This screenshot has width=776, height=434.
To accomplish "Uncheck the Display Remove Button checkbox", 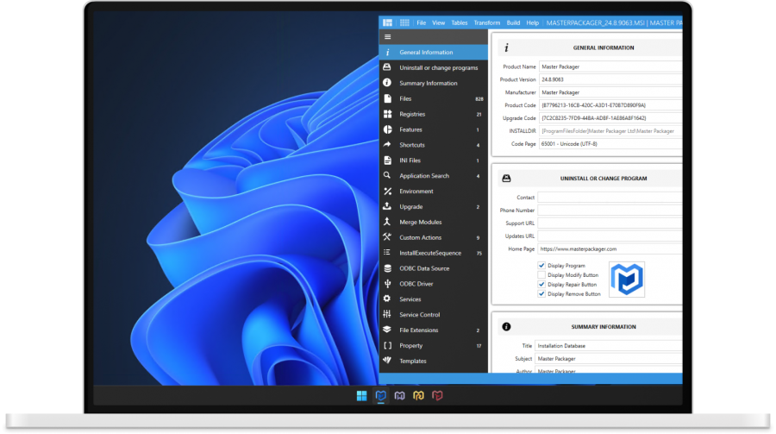I will pyautogui.click(x=541, y=294).
